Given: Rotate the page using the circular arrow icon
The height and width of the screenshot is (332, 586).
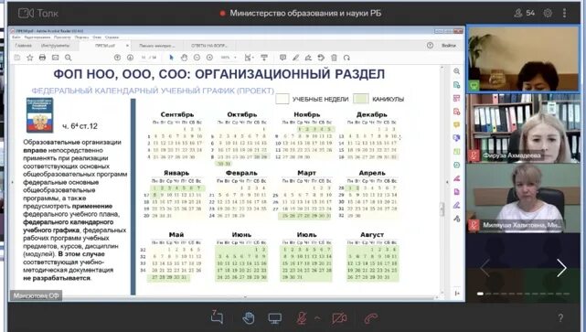Looking at the screenshot, I should pos(346,58).
